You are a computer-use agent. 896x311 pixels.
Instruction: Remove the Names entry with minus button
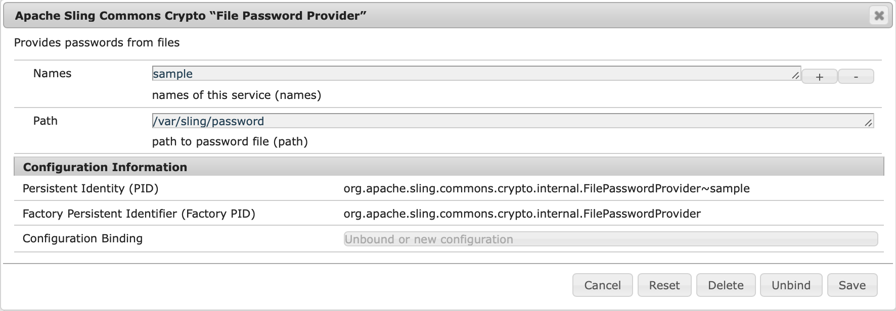click(x=856, y=77)
